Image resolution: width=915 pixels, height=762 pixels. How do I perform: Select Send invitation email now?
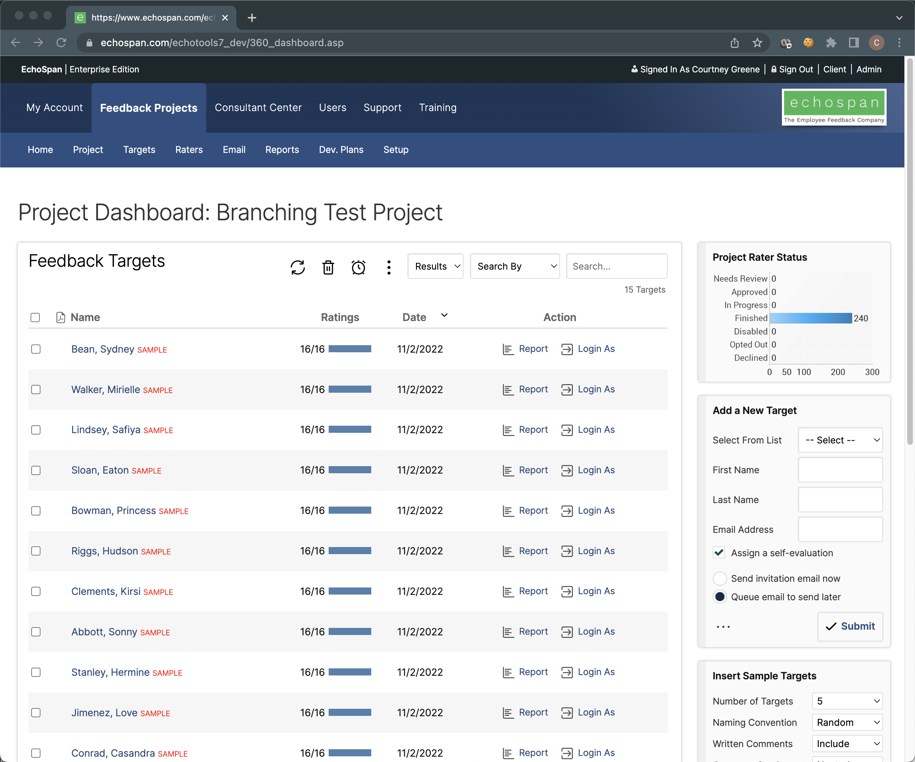click(x=720, y=578)
